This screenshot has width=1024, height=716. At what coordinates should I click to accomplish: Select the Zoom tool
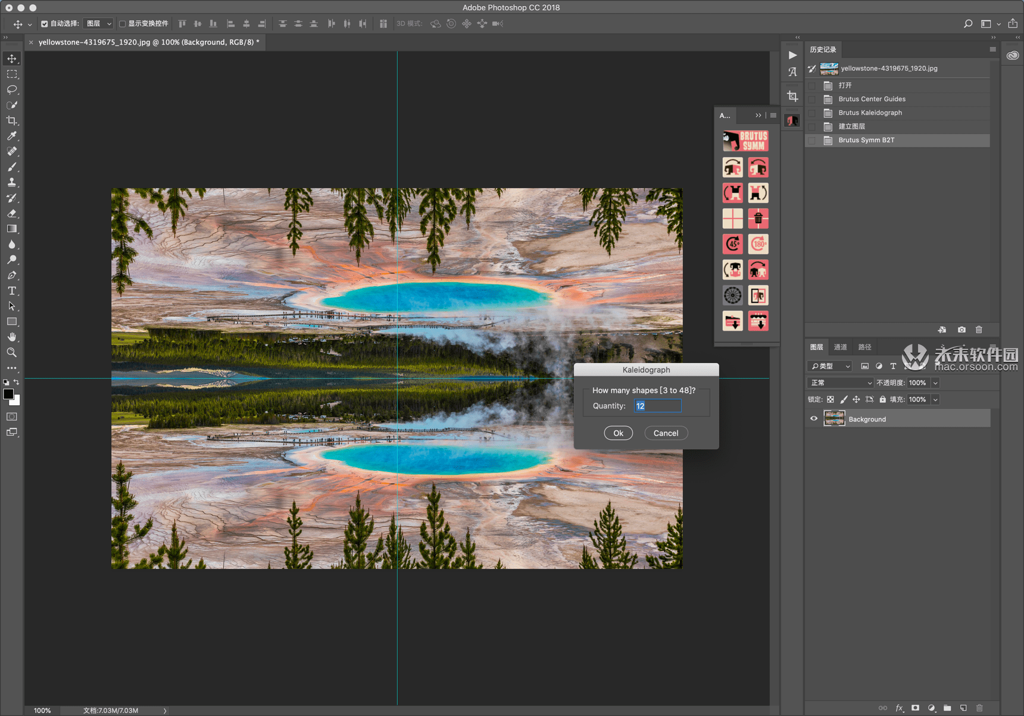coord(12,352)
